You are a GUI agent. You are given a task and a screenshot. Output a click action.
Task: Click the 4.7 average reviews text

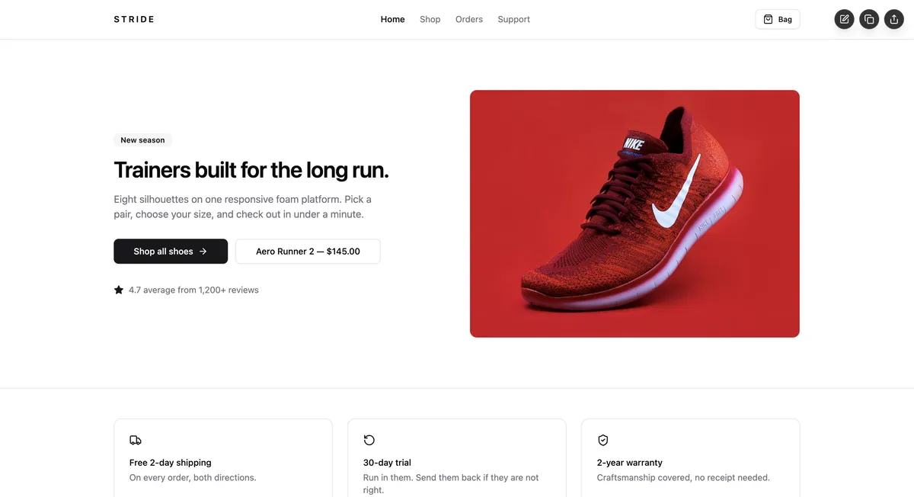tap(193, 290)
